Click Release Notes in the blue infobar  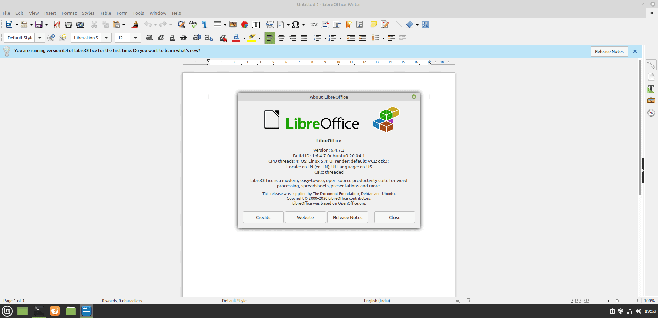(x=609, y=51)
